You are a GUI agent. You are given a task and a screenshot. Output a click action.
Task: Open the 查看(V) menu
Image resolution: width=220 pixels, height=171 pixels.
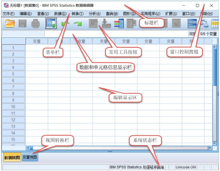tap(43, 14)
